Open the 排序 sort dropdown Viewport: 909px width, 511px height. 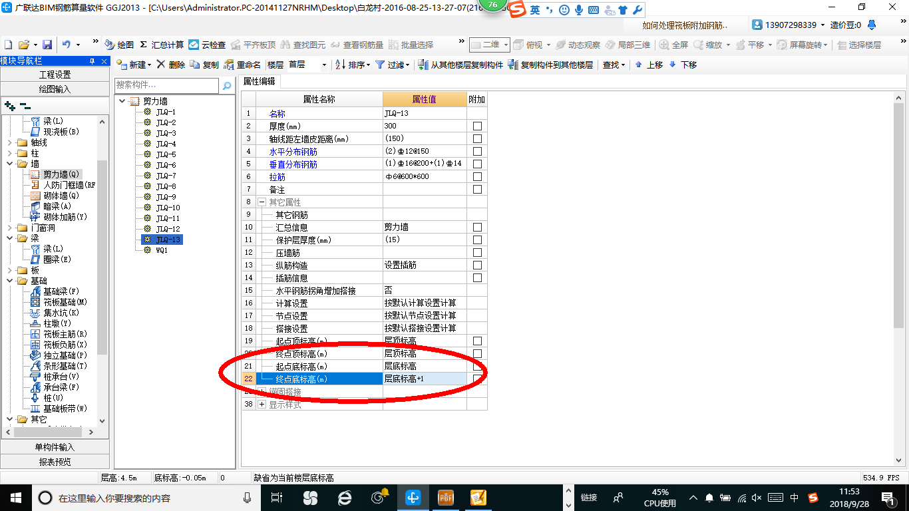pos(352,65)
